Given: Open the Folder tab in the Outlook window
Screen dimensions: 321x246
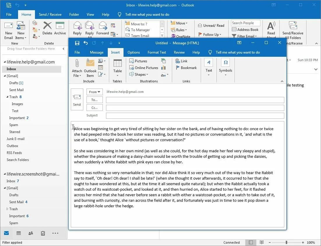Looking at the screenshot, I should [x=74, y=15].
